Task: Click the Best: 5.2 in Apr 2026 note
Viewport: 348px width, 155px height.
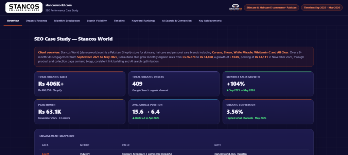Action: point(146,118)
